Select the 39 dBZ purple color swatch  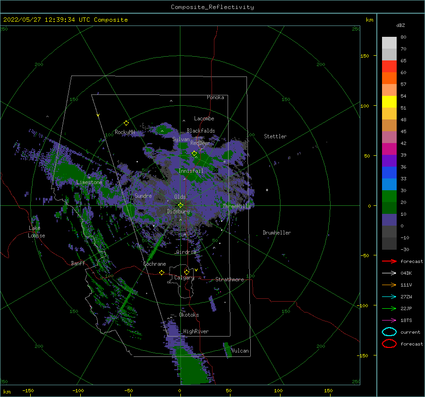(389, 160)
